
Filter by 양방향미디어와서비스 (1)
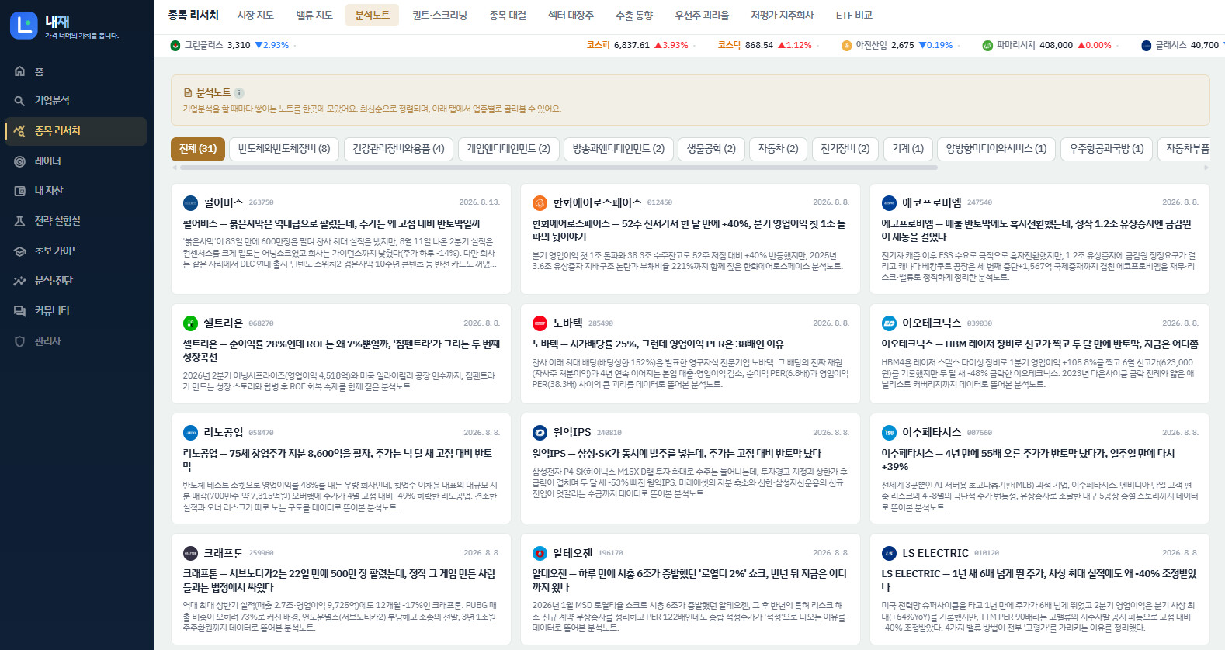(x=996, y=149)
